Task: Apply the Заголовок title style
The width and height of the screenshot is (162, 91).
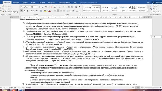Action: (x=133, y=9)
